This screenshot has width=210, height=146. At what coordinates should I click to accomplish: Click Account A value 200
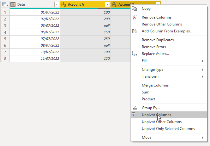[x=85, y=19]
